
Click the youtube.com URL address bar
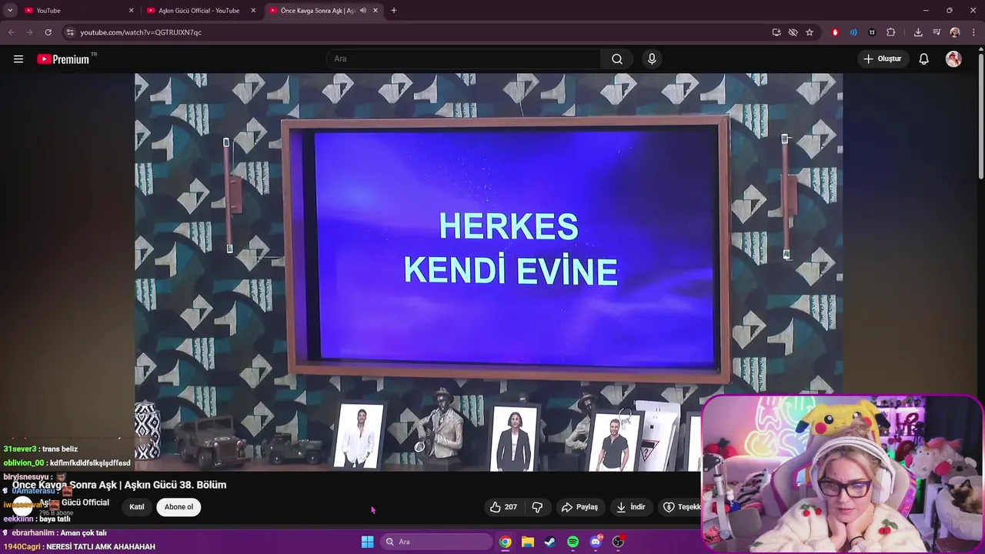[416, 32]
